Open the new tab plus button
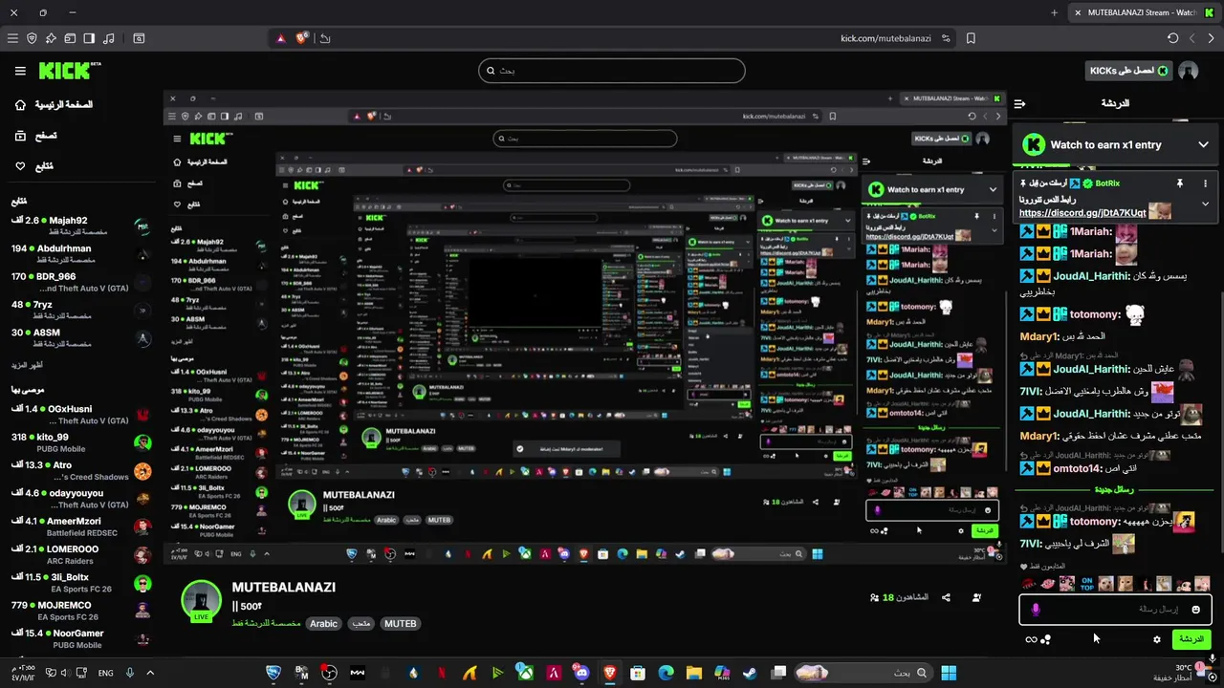This screenshot has width=1224, height=688. pyautogui.click(x=1055, y=12)
